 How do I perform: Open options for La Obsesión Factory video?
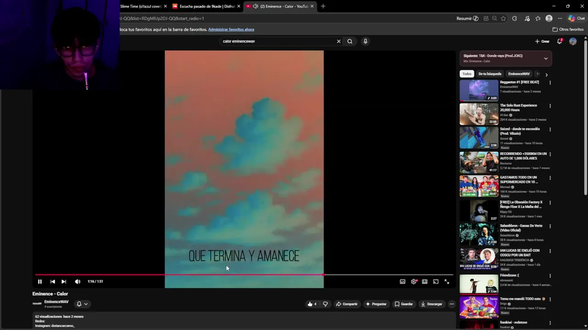tap(550, 203)
